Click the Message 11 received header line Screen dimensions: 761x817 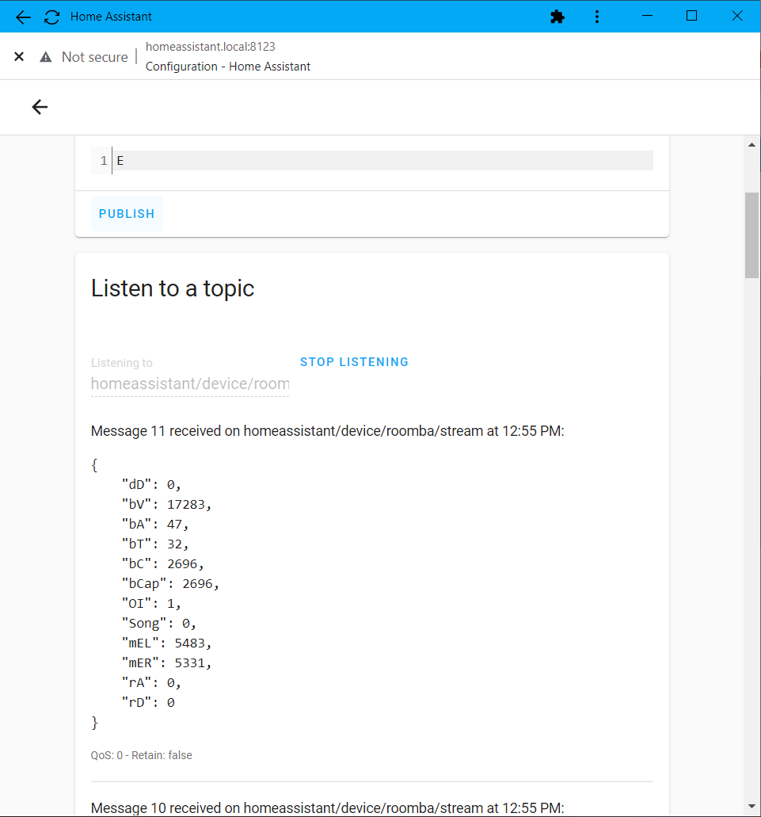pyautogui.click(x=327, y=431)
